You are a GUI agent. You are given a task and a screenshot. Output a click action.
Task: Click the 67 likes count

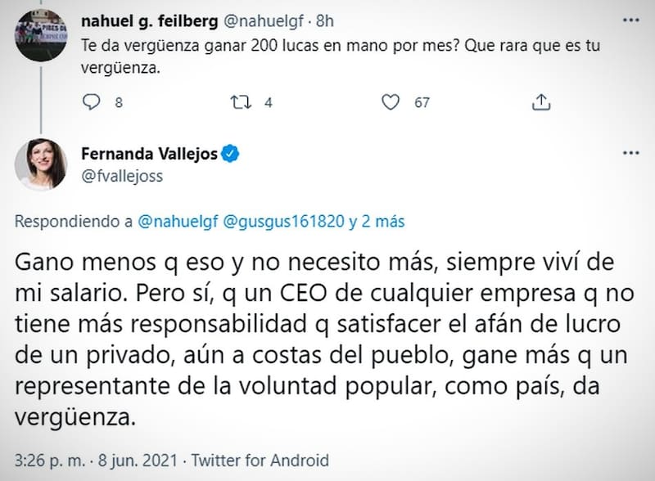(x=422, y=102)
